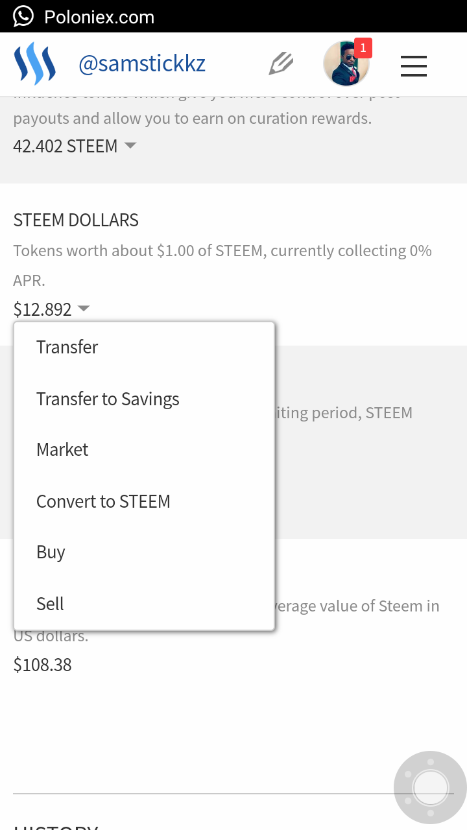Tap the pencil compose post icon
The height and width of the screenshot is (830, 467).
point(281,64)
